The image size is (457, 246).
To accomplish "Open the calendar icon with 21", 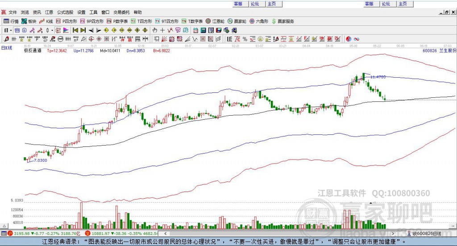I will click(195, 30).
